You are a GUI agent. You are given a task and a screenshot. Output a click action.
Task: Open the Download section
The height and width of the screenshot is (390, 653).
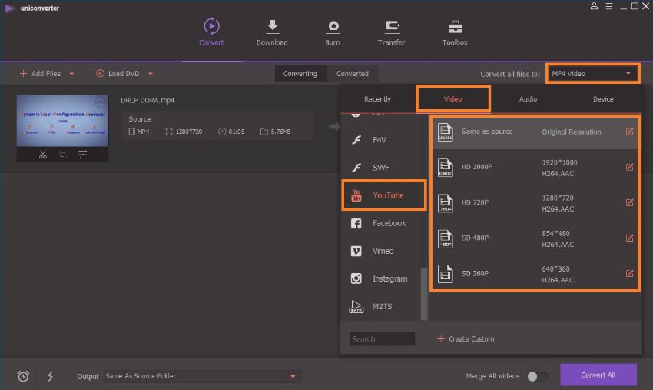[272, 32]
